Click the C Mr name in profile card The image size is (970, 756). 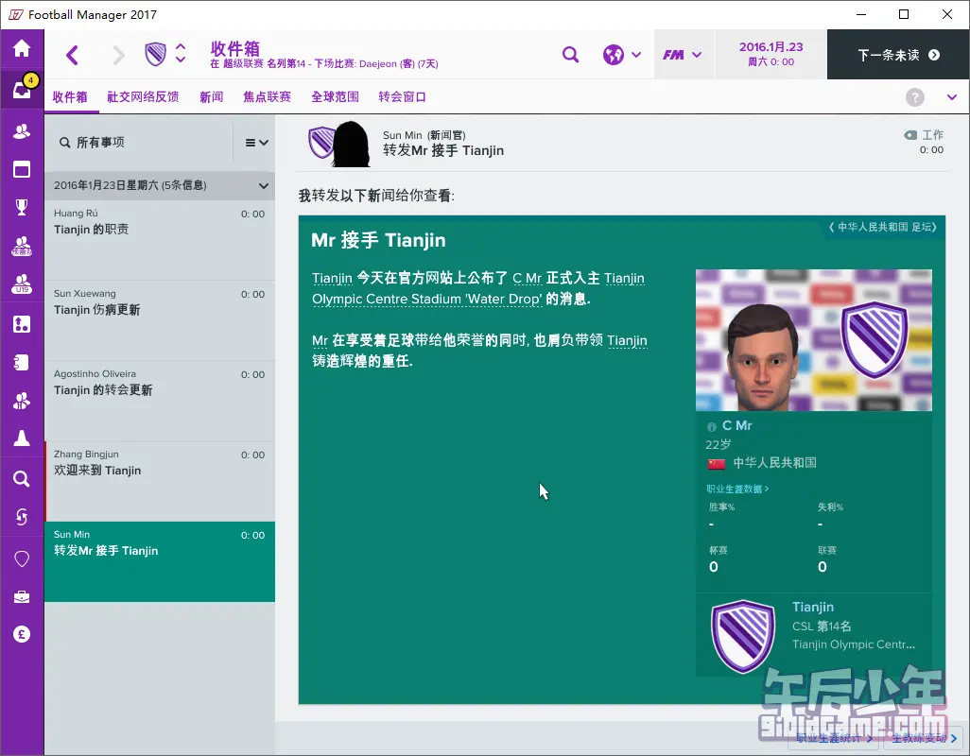pyautogui.click(x=736, y=425)
